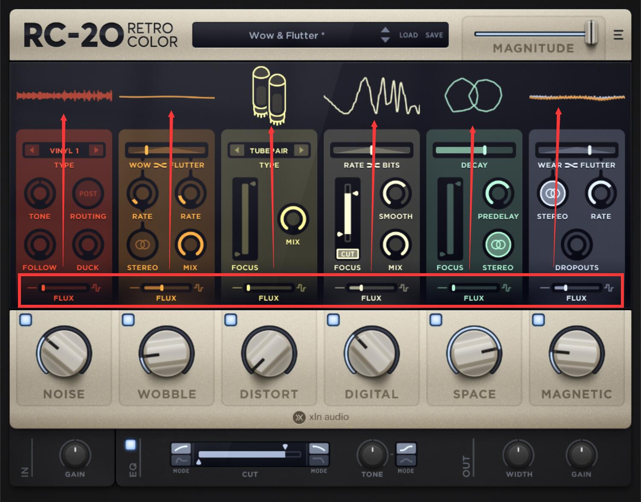This screenshot has height=502, width=641.
Task: Switch to previous Tube Pair distortion type
Action: point(237,150)
